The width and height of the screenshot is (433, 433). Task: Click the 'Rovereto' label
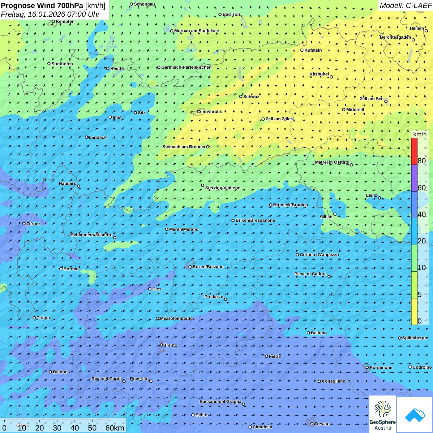139,379
